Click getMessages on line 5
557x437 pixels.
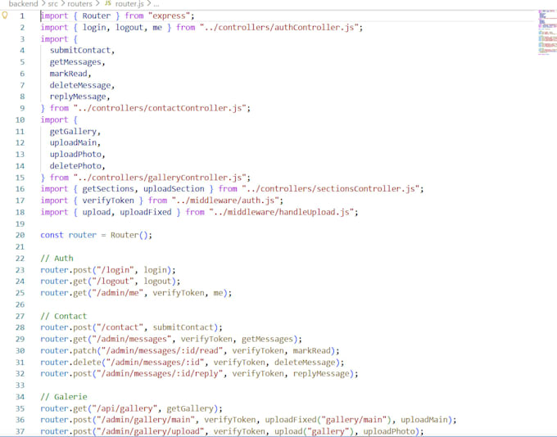(x=75, y=62)
